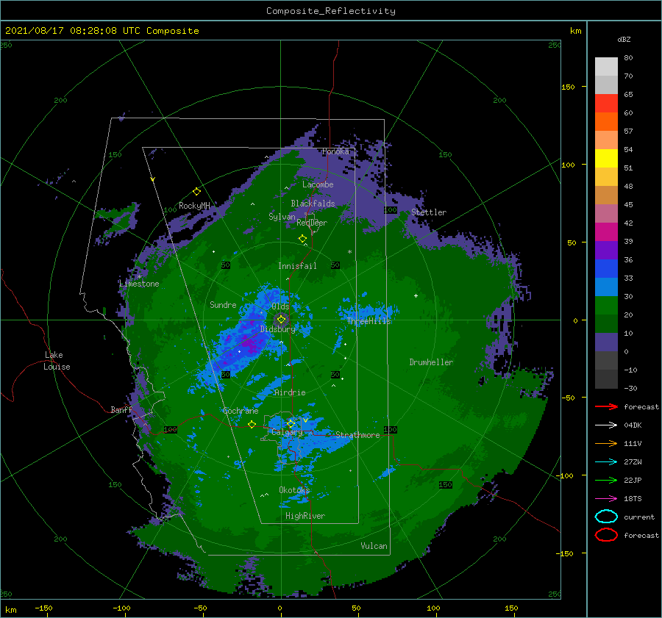Click the Strathmore city label
The height and width of the screenshot is (618, 662).
[x=357, y=435]
